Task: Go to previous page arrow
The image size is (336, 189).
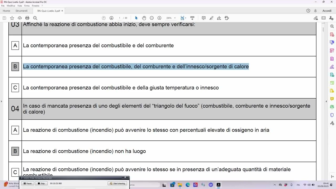Action: click(x=104, y=18)
